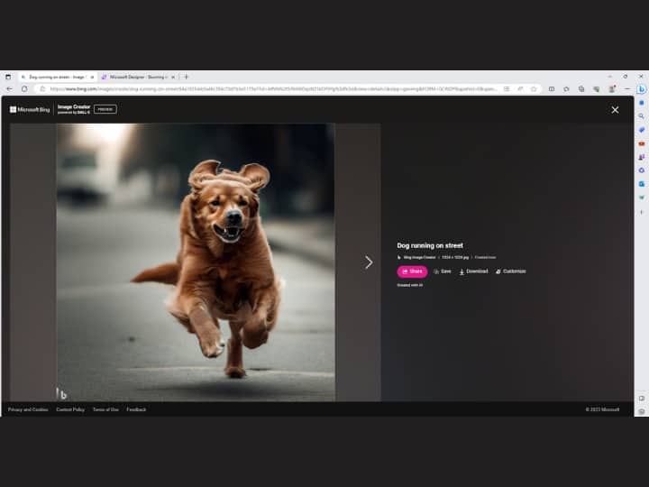The image size is (649, 487).
Task: Click the browser address bar
Action: click(x=270, y=89)
